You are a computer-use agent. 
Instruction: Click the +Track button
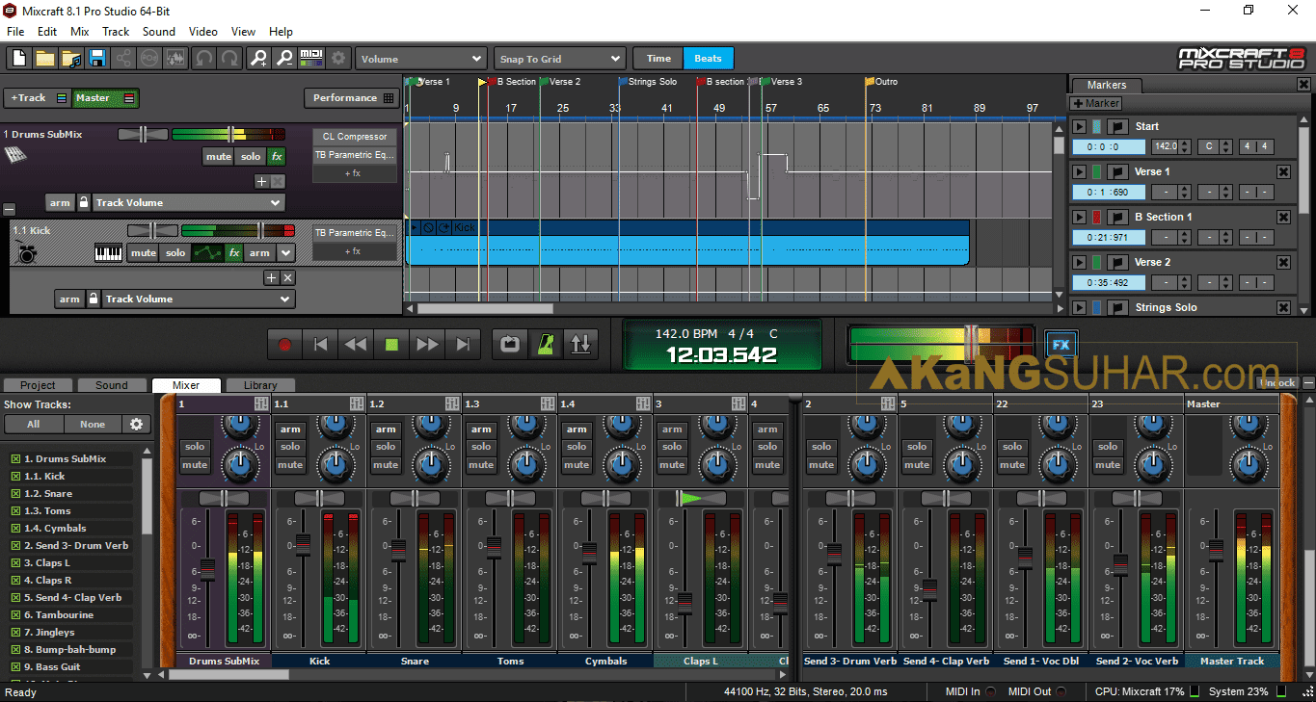(37, 98)
